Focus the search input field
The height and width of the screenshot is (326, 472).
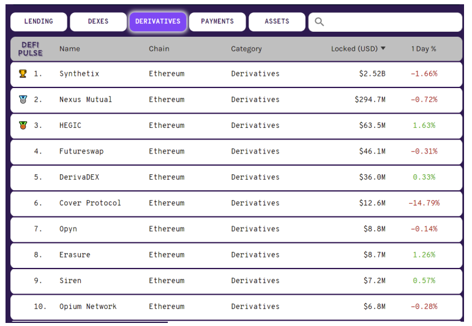392,22
